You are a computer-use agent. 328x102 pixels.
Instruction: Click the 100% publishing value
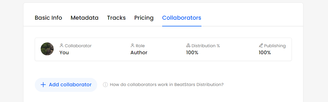[x=265, y=53]
